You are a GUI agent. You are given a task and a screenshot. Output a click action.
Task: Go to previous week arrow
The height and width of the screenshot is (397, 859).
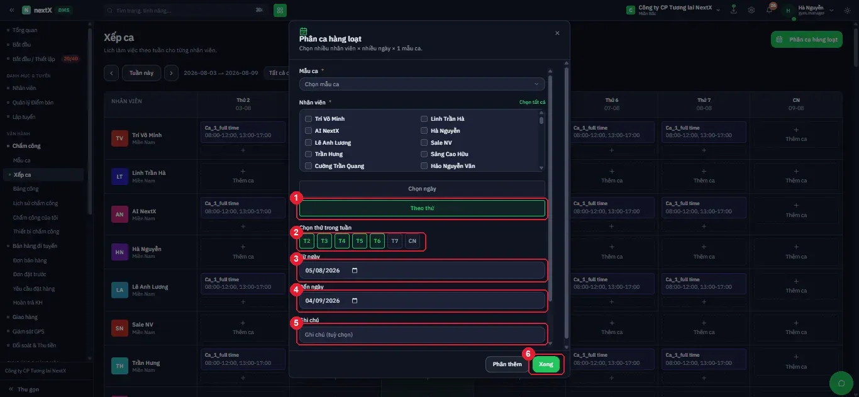click(111, 73)
